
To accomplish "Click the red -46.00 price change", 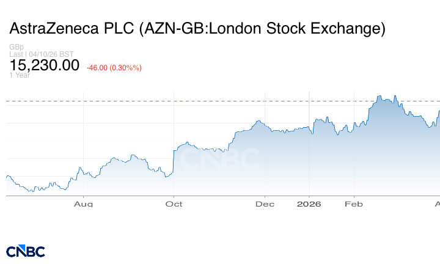I will 98,67.
